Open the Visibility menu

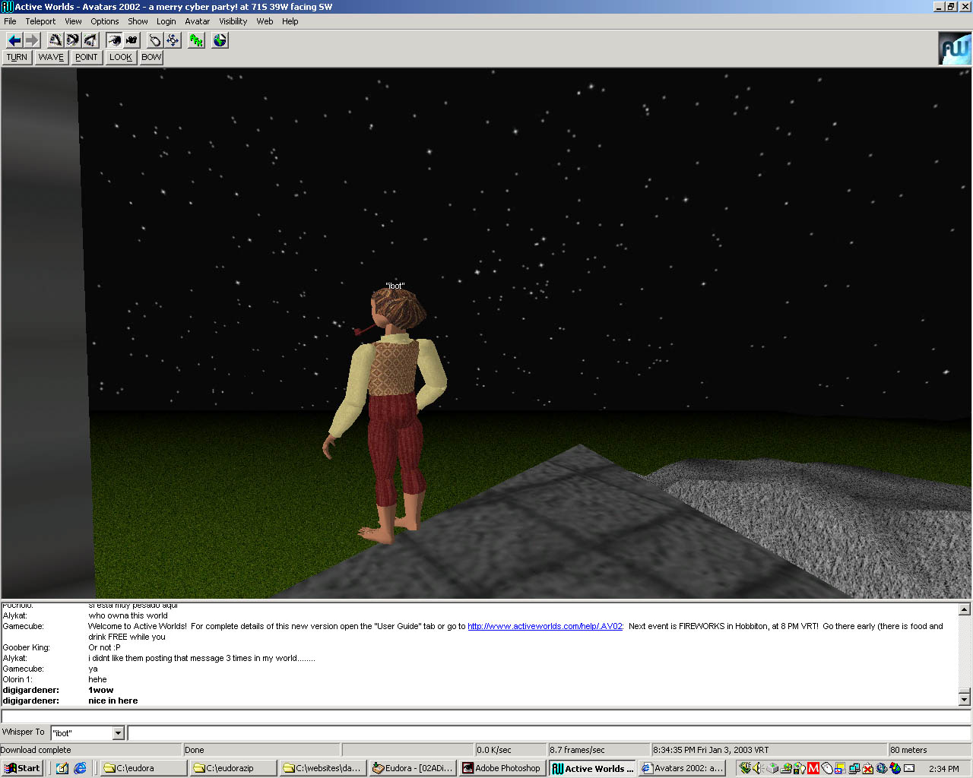coord(233,21)
